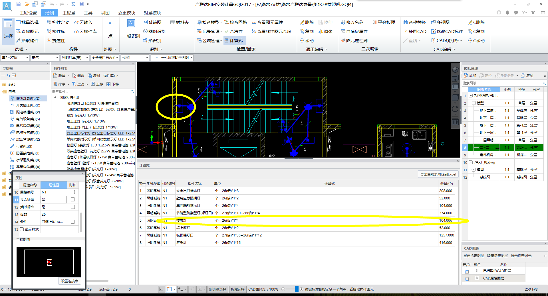Open 分层1 dropdown
Viewport: 548px width, 296px height.
(135, 58)
